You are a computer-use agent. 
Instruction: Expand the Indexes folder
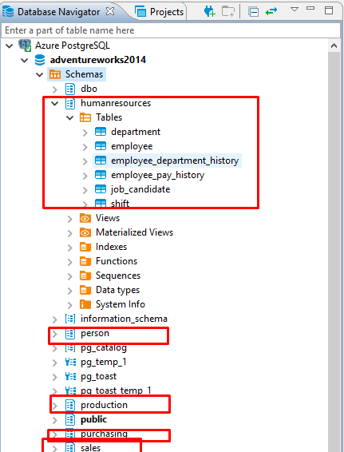tap(69, 248)
